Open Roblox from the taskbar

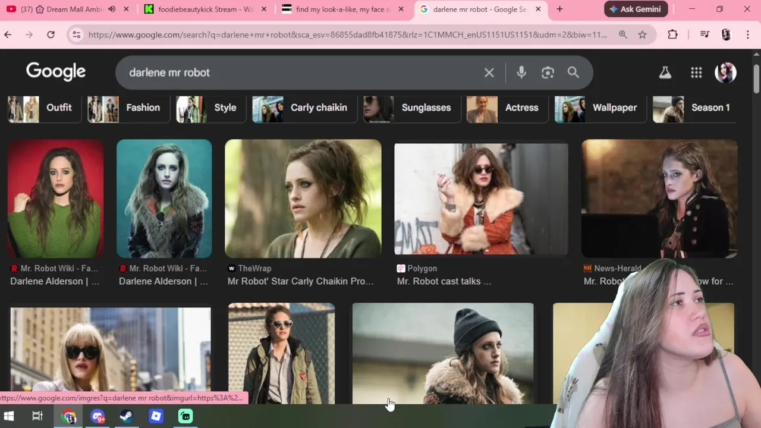[156, 416]
